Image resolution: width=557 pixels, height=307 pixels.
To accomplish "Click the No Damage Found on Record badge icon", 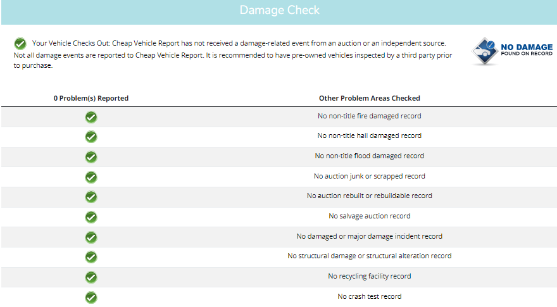I will tap(485, 51).
